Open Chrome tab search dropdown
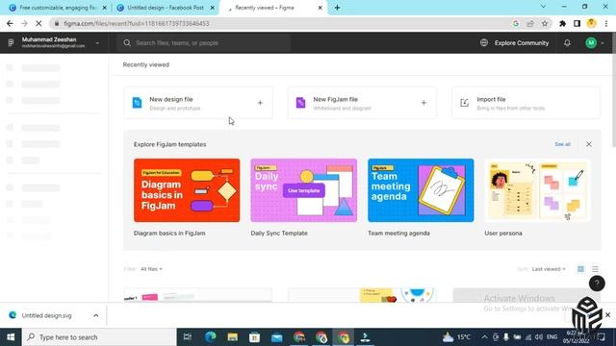The width and height of the screenshot is (616, 346). coord(543,7)
